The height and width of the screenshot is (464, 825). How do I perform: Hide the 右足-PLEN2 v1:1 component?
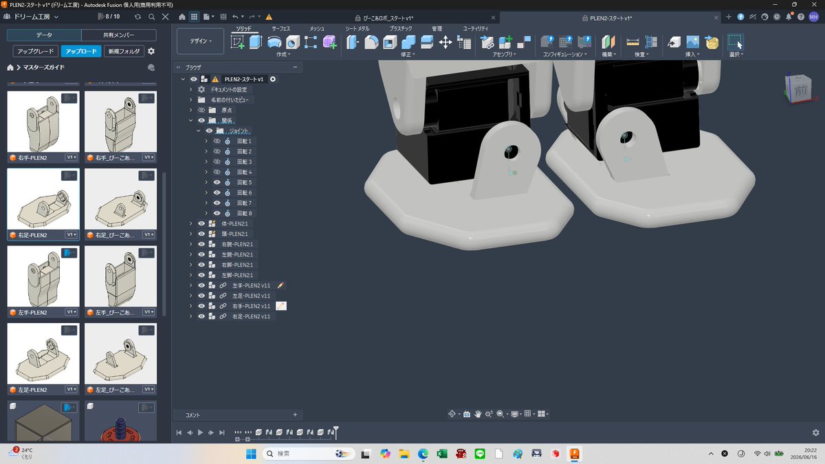tap(201, 316)
